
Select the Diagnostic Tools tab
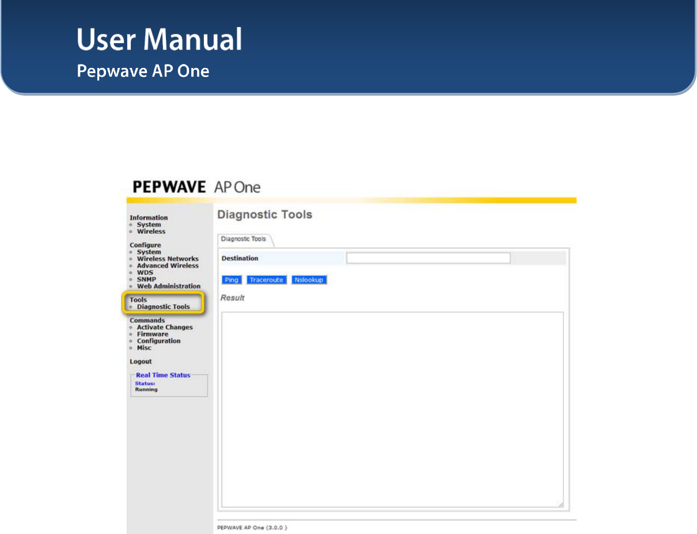tap(244, 239)
